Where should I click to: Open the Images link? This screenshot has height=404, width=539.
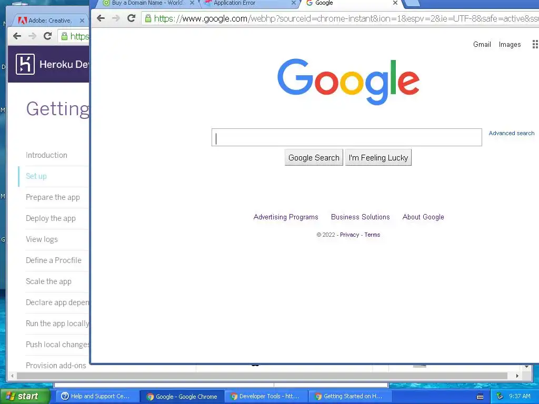[x=510, y=44]
